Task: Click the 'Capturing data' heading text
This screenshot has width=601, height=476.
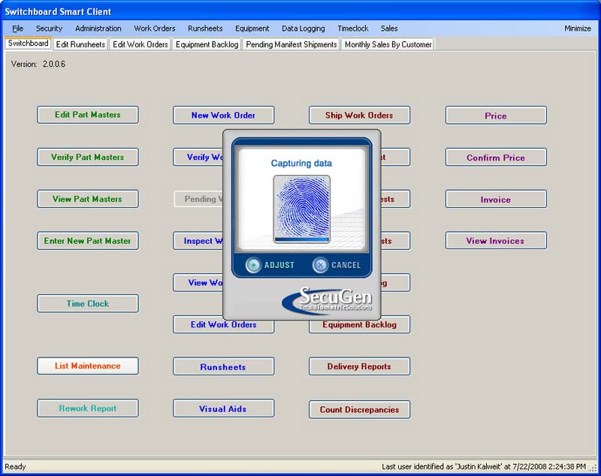Action: tap(301, 164)
